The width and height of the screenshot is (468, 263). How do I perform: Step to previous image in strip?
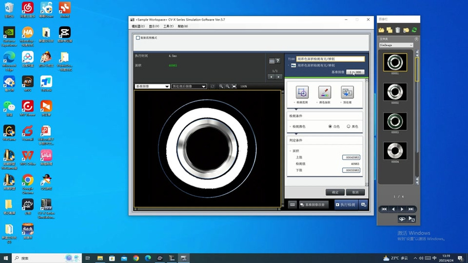pos(393,209)
